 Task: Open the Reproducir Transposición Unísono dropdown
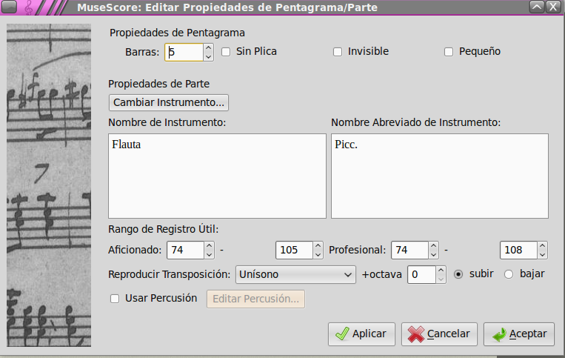pyautogui.click(x=295, y=274)
